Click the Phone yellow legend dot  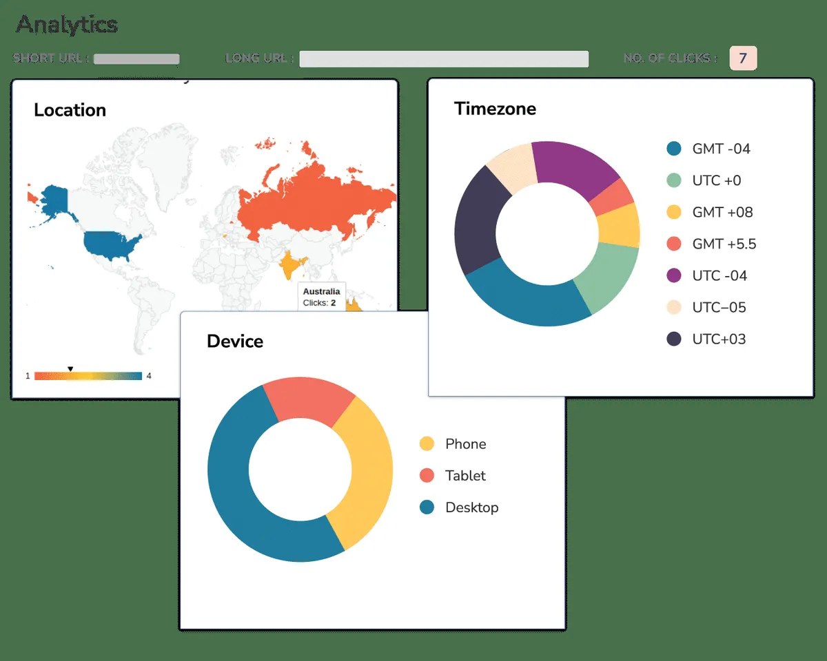pos(427,444)
